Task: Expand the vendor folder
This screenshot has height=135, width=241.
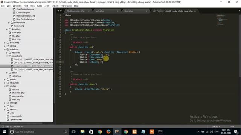Action: click(5, 109)
